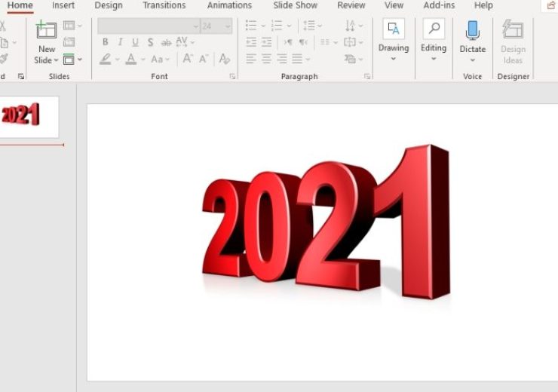The image size is (558, 392).
Task: Click the Share icon at top right
Action: pyautogui.click(x=551, y=5)
